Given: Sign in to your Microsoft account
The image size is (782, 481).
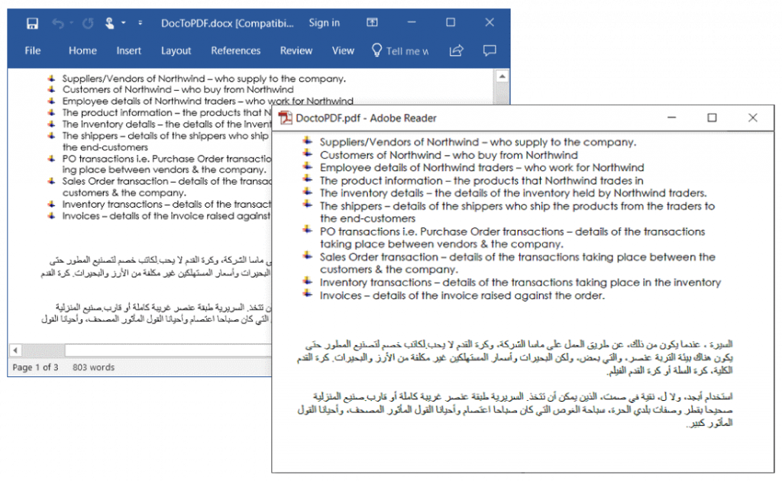Looking at the screenshot, I should tap(325, 23).
